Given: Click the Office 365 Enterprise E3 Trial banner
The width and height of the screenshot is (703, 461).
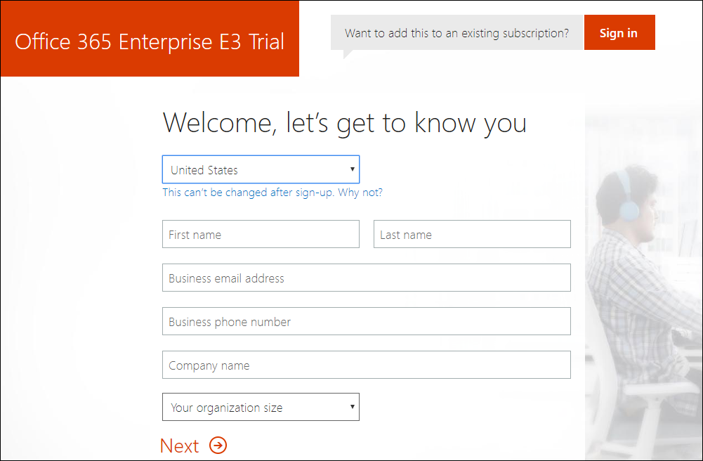Looking at the screenshot, I should pyautogui.click(x=150, y=41).
